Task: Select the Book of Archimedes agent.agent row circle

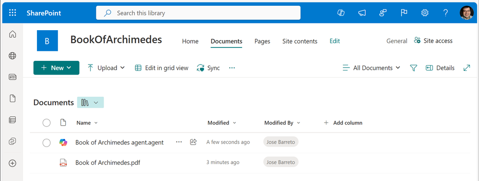Action: coord(47,142)
